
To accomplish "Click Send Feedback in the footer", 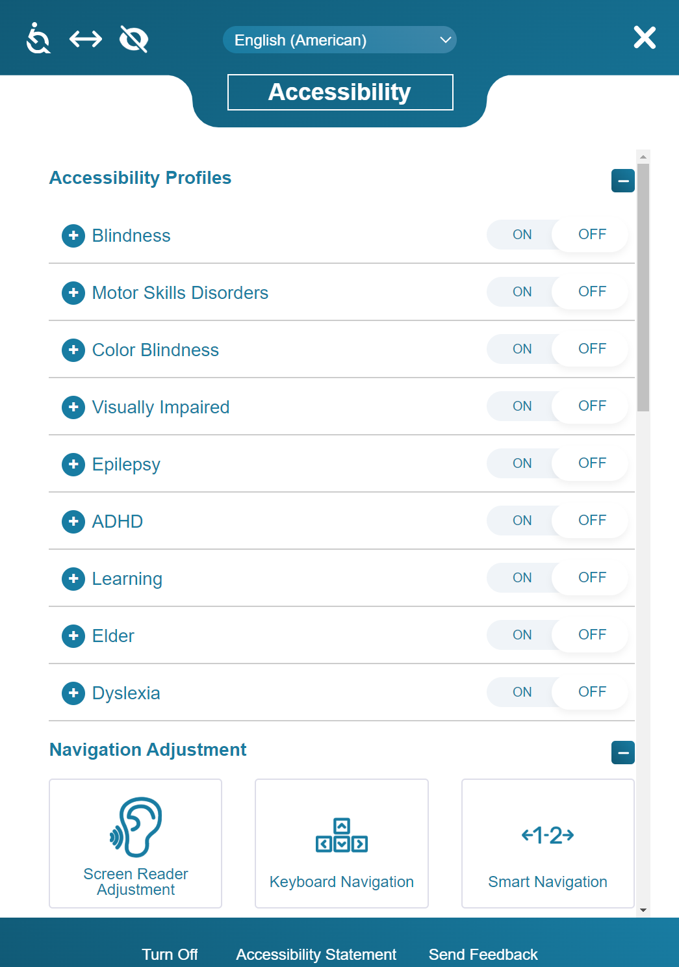I will [483, 954].
